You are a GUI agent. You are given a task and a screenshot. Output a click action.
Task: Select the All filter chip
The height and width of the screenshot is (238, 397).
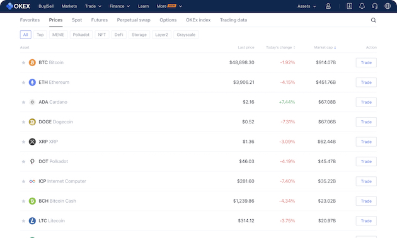[x=26, y=35]
